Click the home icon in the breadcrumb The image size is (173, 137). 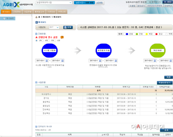[36, 17]
